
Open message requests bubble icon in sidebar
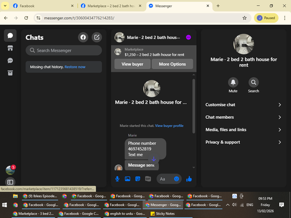10,61
